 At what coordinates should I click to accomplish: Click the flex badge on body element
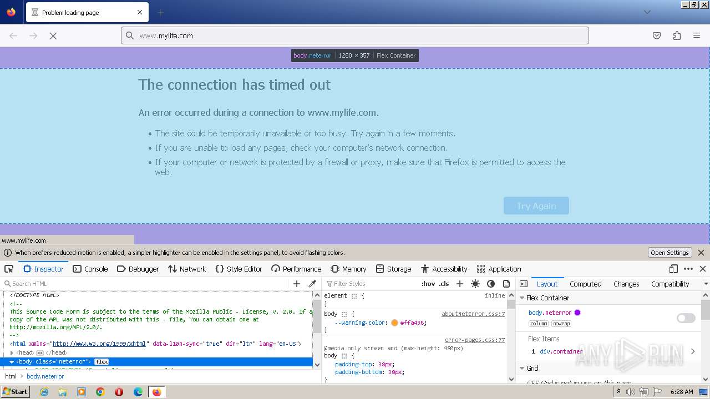(102, 362)
